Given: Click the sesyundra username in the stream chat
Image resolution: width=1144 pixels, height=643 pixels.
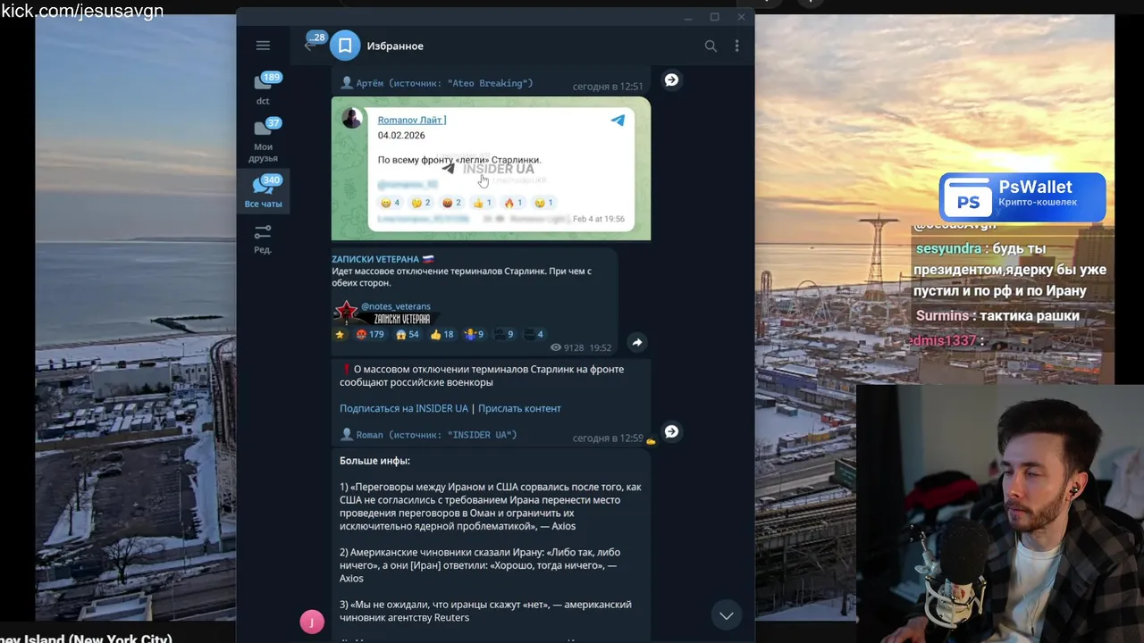Looking at the screenshot, I should pos(948,248).
